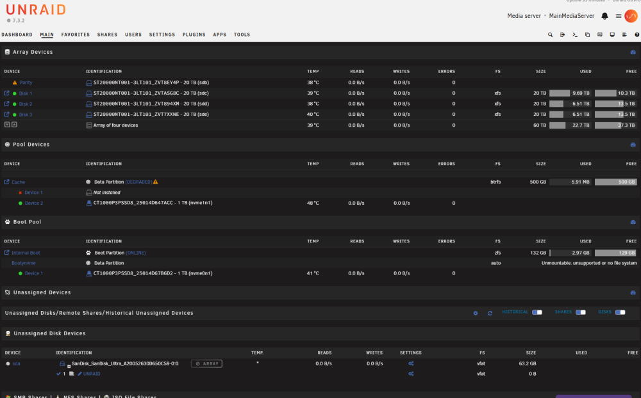Click the ARRAY button for the SanDisk drive

[206, 363]
